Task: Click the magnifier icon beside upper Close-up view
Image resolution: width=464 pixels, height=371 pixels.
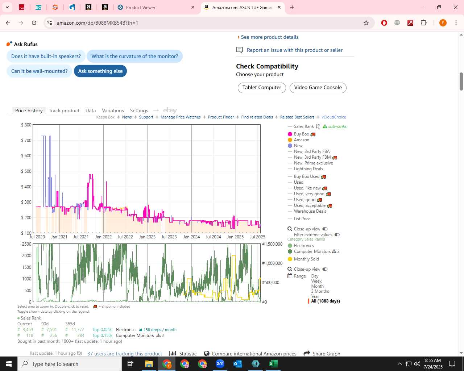Action: pos(290,229)
